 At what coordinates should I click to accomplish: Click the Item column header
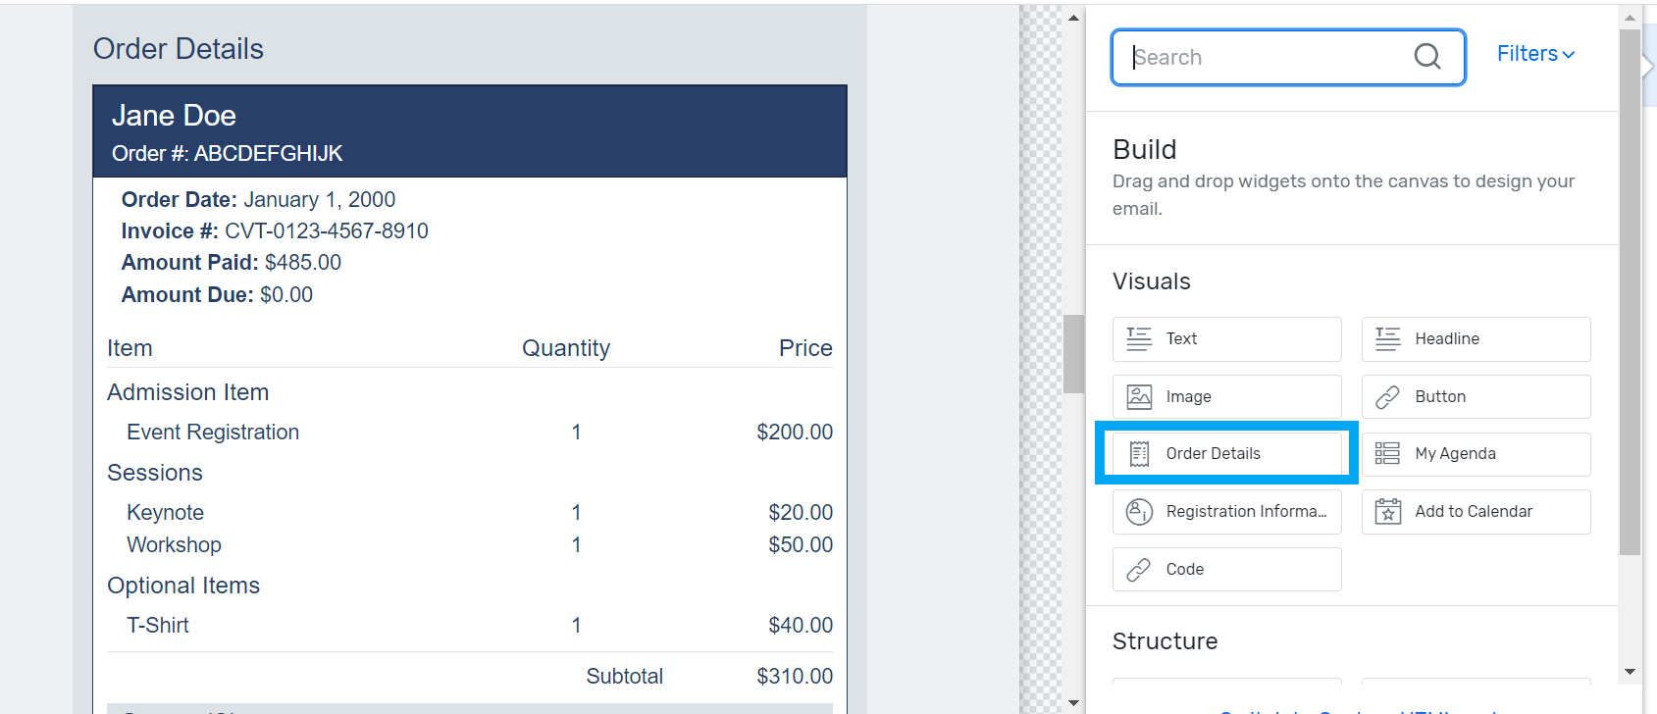(129, 348)
